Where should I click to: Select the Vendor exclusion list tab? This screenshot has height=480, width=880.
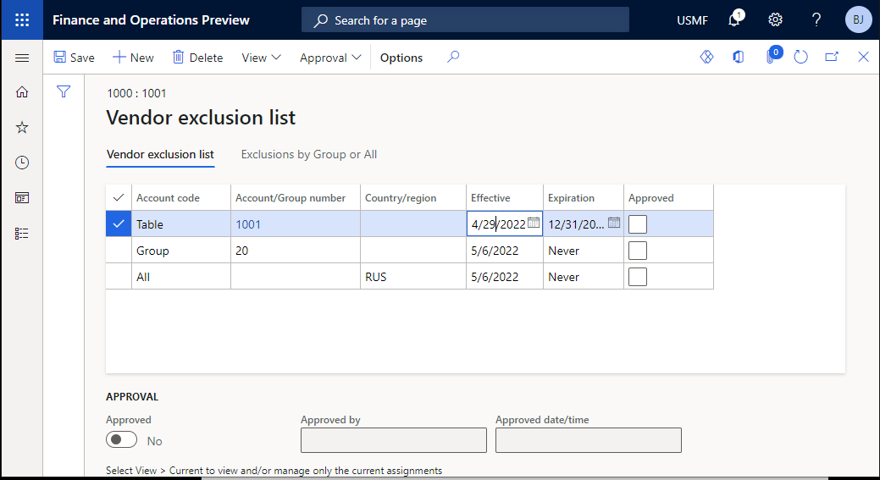tap(161, 154)
